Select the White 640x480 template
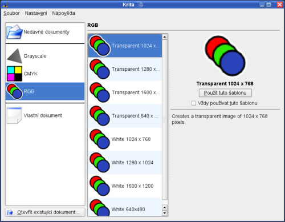 click(x=125, y=207)
